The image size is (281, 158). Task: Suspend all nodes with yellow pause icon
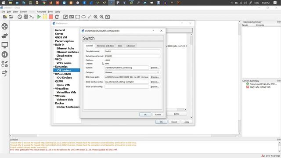45,17
